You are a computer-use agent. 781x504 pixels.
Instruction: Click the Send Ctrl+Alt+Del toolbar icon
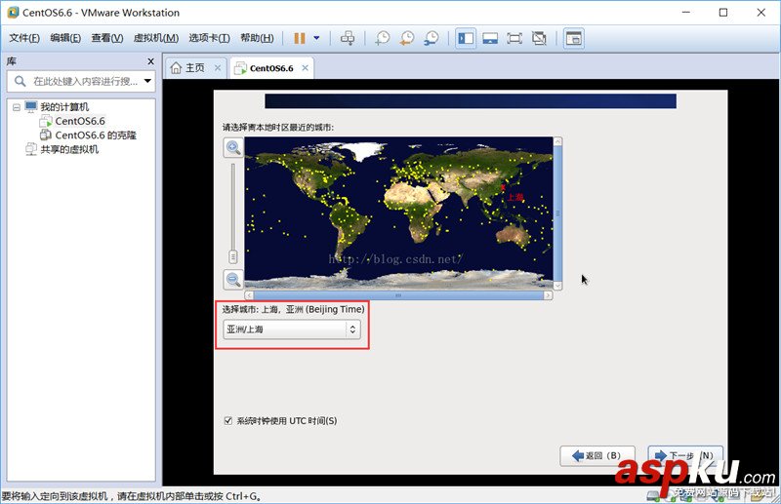point(348,38)
